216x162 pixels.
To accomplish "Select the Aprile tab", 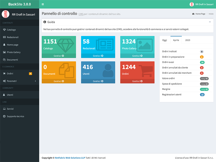I will tap(176, 40).
